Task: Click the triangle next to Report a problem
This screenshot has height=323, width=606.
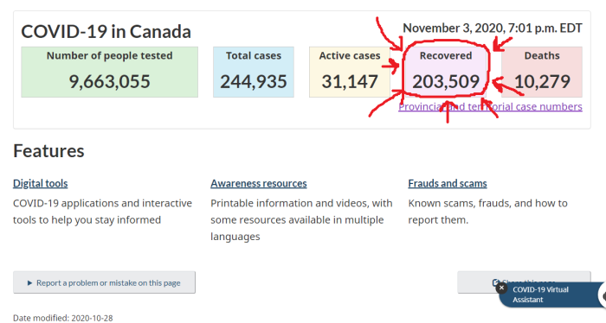Action: coord(29,283)
